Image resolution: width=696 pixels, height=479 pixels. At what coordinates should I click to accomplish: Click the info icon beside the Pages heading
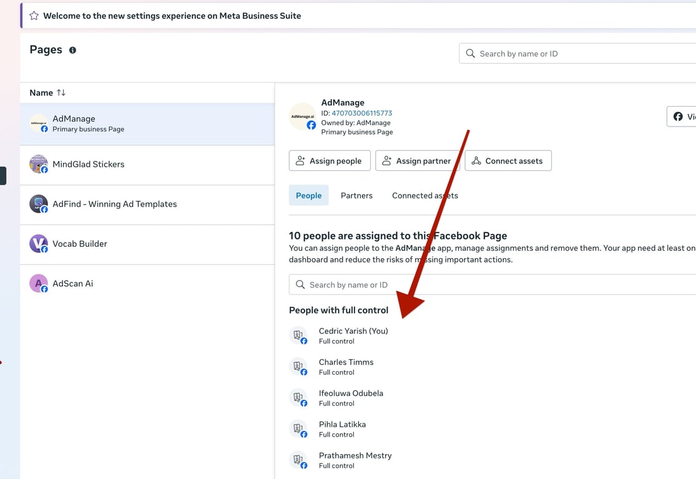72,51
